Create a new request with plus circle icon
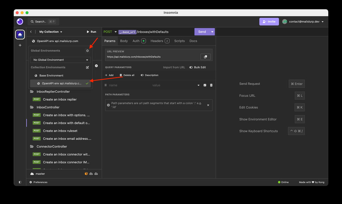The width and height of the screenshot is (342, 204). (x=96, y=66)
